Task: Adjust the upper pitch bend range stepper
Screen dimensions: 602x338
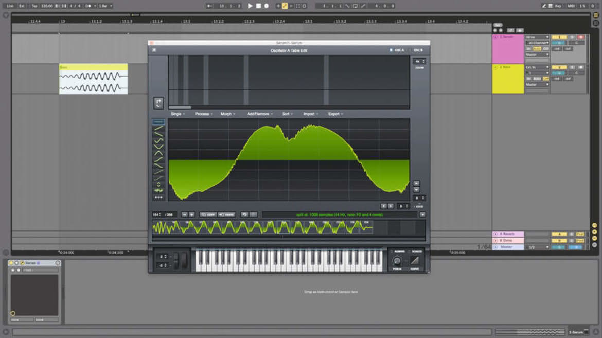Action: (163, 256)
